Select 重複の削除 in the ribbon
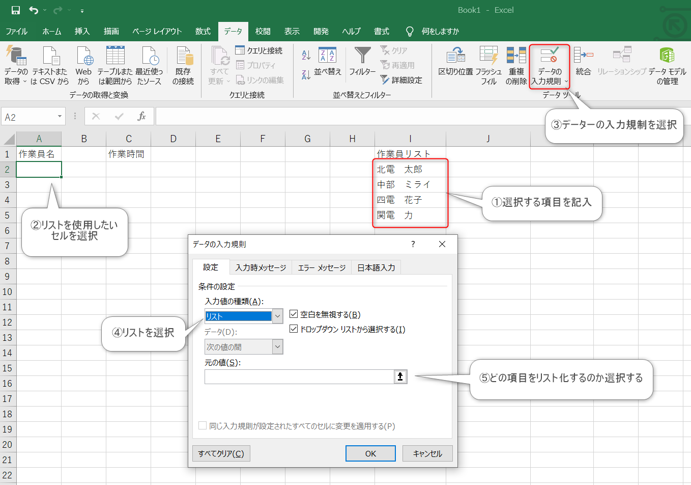 [517, 65]
